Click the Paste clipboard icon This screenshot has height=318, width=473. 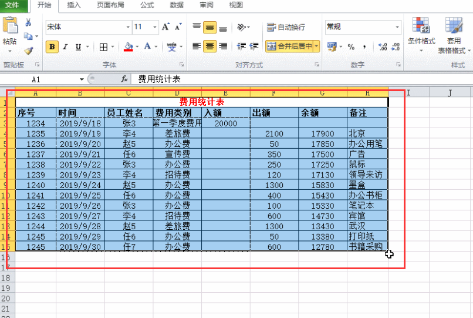click(x=10, y=25)
